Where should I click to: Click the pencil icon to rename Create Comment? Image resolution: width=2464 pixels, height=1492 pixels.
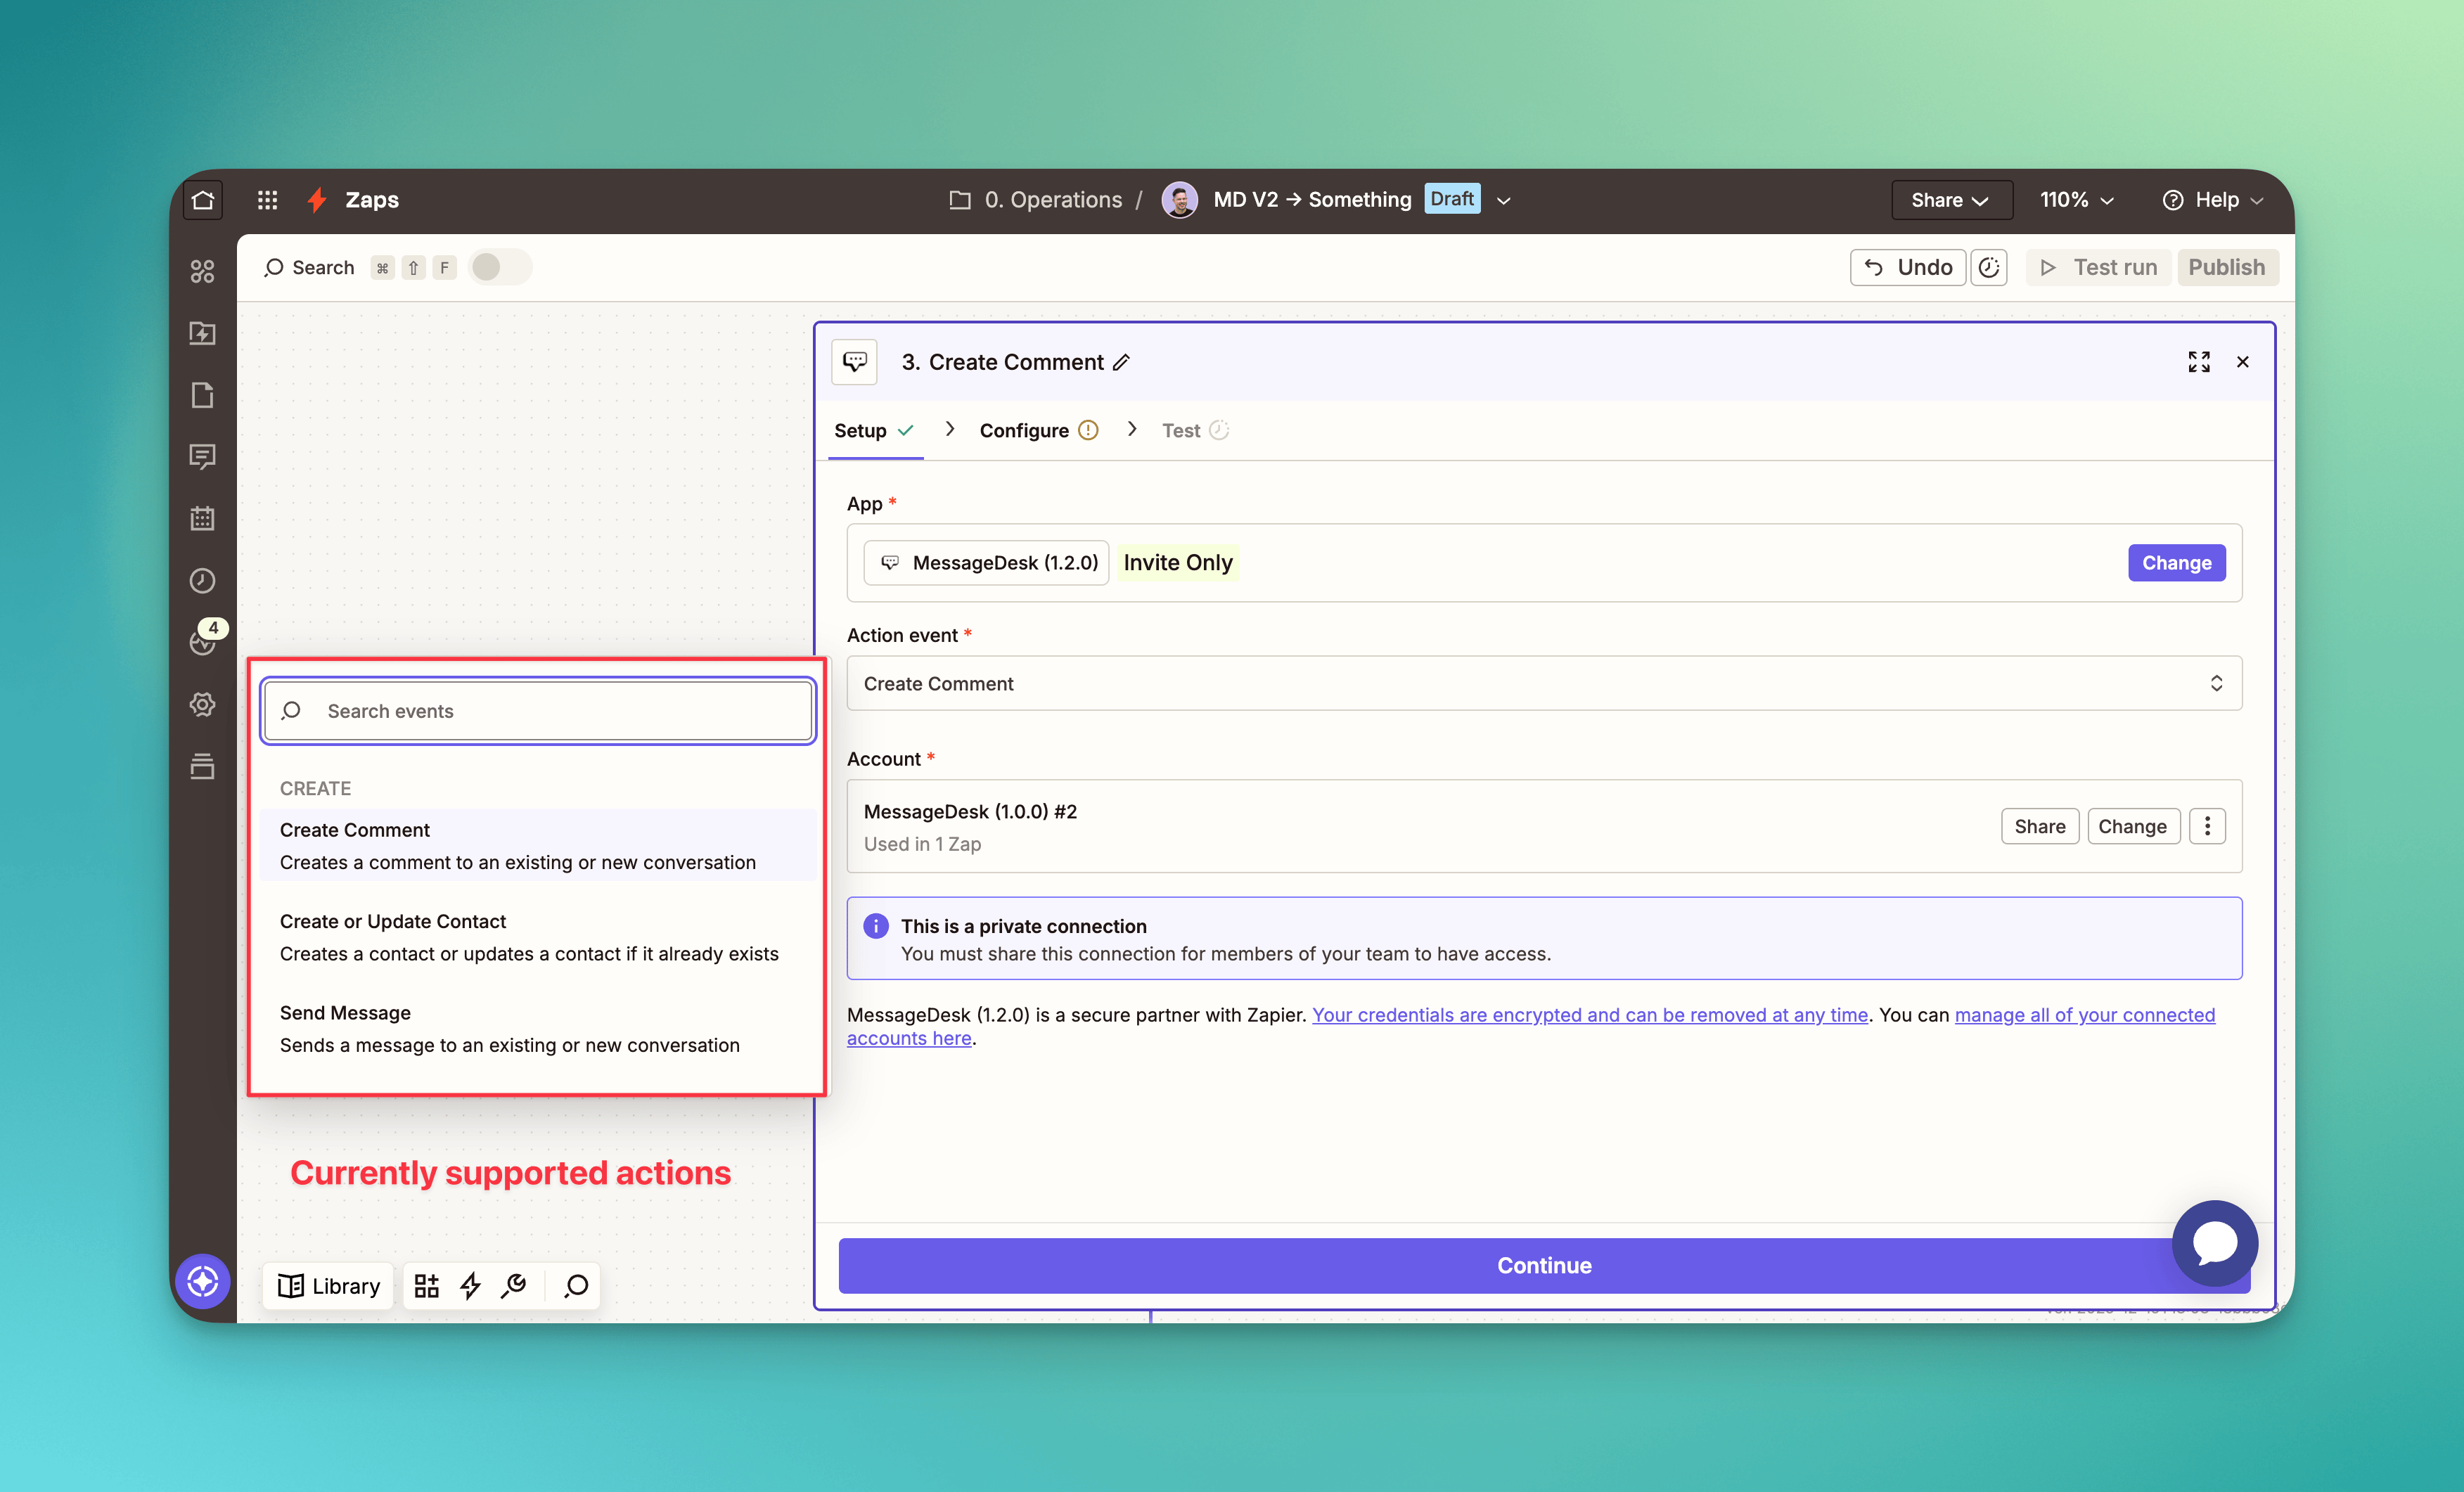(x=1122, y=362)
